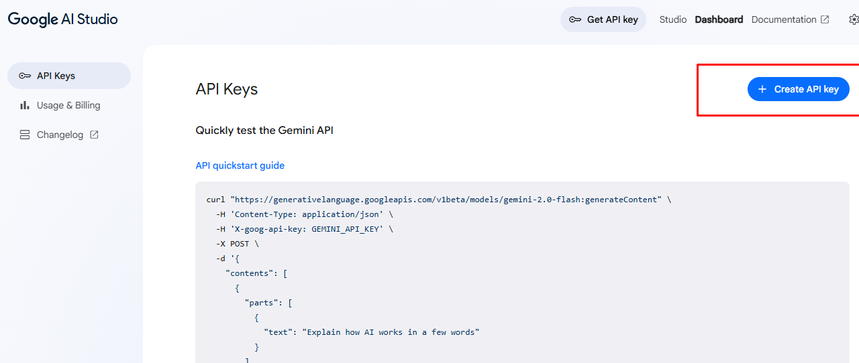Click the API Keys page heading
Image resolution: width=859 pixels, height=363 pixels.
coord(226,89)
